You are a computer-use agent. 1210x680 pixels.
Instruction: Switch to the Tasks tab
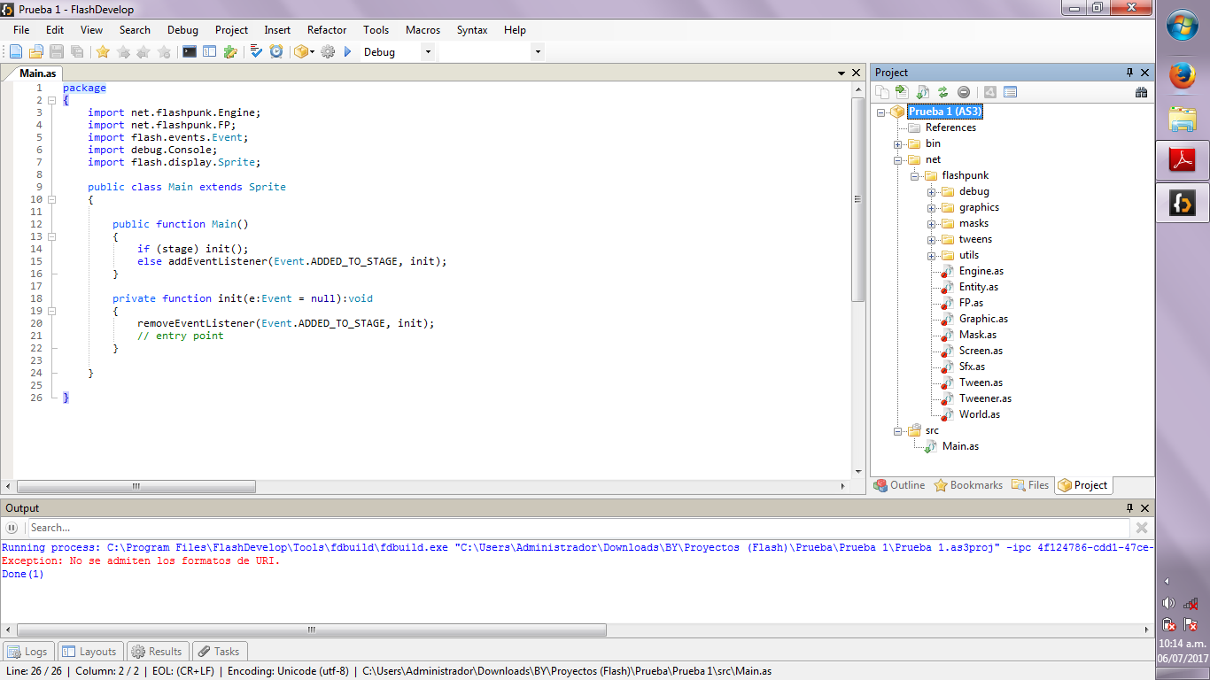point(218,651)
